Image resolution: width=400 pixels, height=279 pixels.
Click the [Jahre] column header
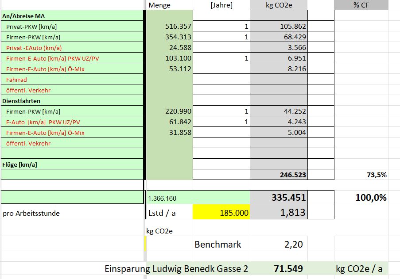(x=221, y=5)
